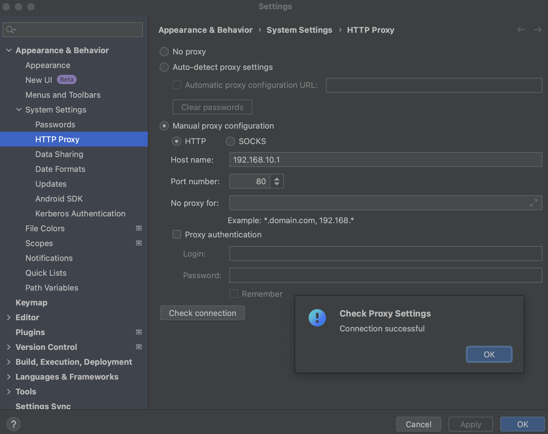Expand Build, Execution, Deployment
Image resolution: width=548 pixels, height=434 pixels.
pyautogui.click(x=9, y=362)
